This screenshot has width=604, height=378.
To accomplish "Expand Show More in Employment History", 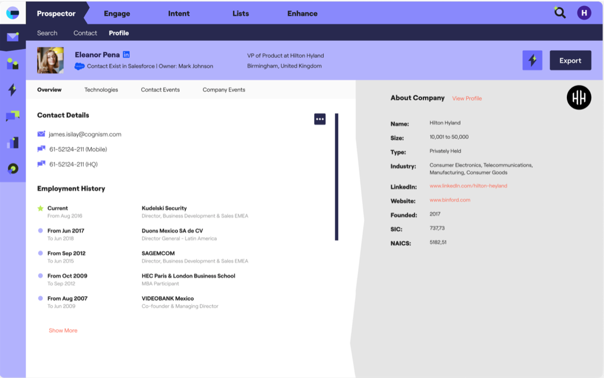I will (x=63, y=330).
